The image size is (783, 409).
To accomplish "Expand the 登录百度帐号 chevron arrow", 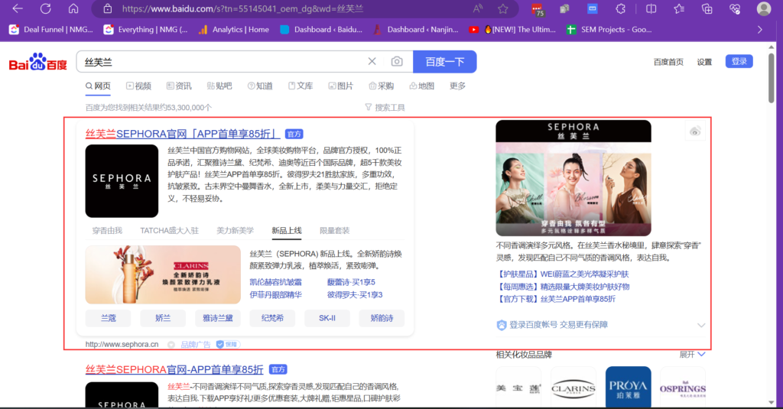I will click(701, 325).
